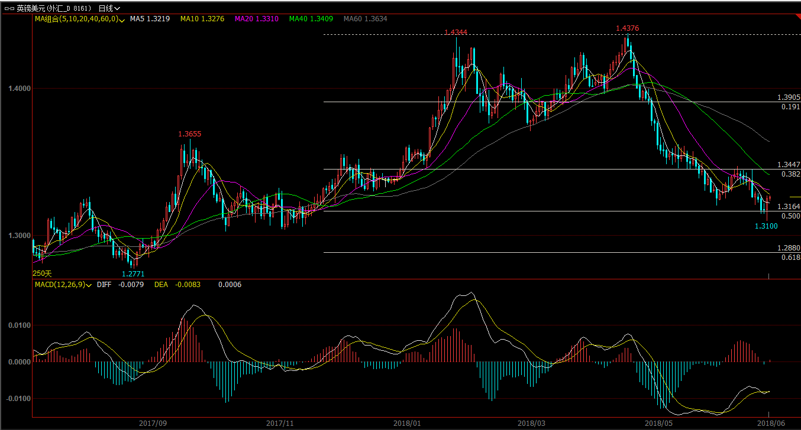Click the 1.300 price axis label
This screenshot has width=801, height=430.
point(19,236)
